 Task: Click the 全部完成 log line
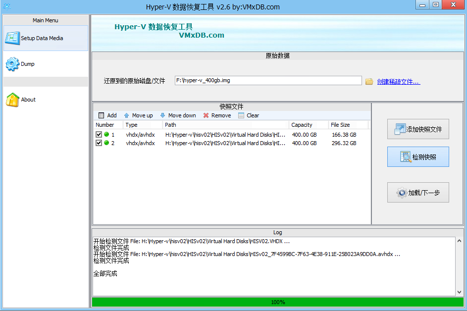105,273
